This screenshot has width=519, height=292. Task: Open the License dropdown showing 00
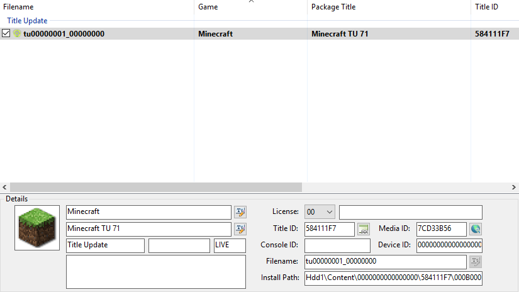tap(320, 212)
